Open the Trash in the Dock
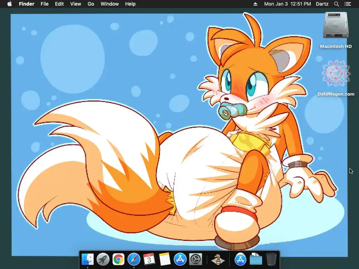Screen dimensions: 359x269 click(271, 259)
